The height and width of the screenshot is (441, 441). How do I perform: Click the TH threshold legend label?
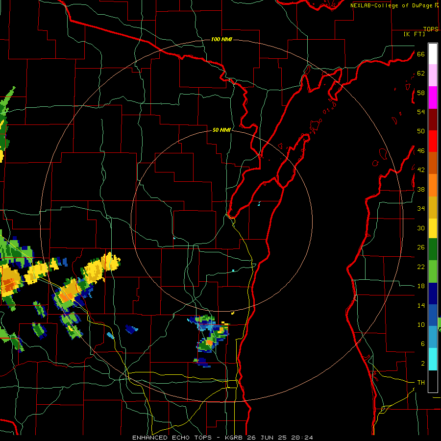point(421,383)
